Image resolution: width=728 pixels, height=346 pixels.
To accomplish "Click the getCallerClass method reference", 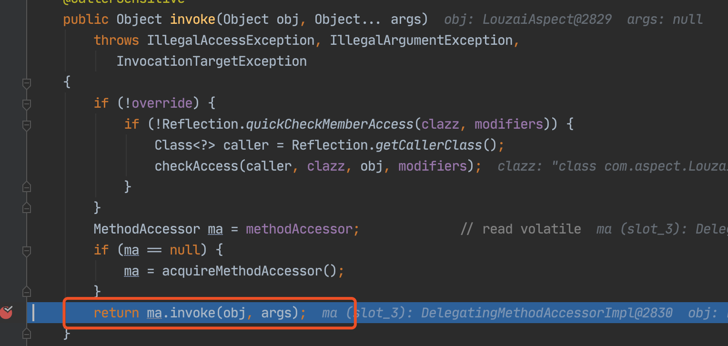I will [429, 145].
